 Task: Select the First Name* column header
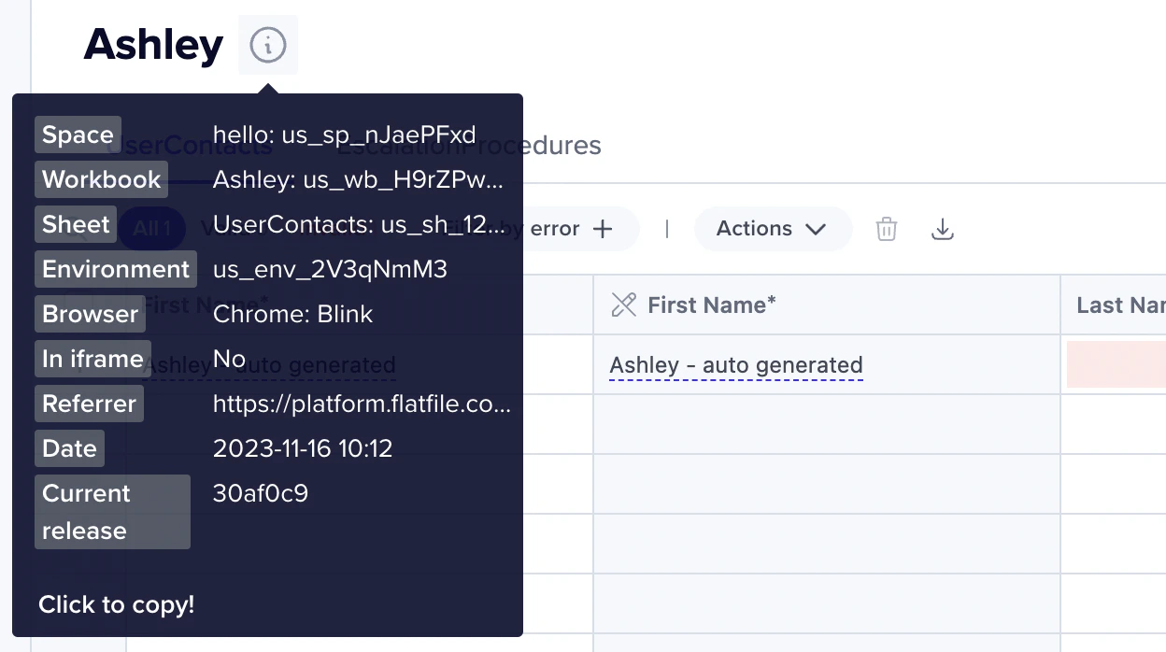[x=827, y=305]
